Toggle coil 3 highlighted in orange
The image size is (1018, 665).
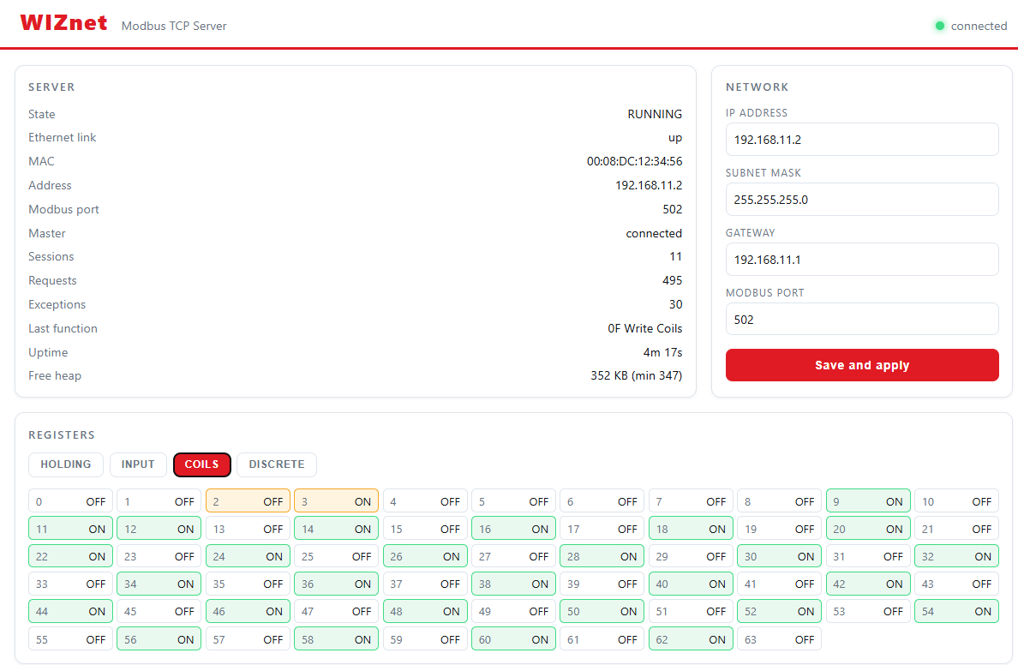[x=336, y=501]
